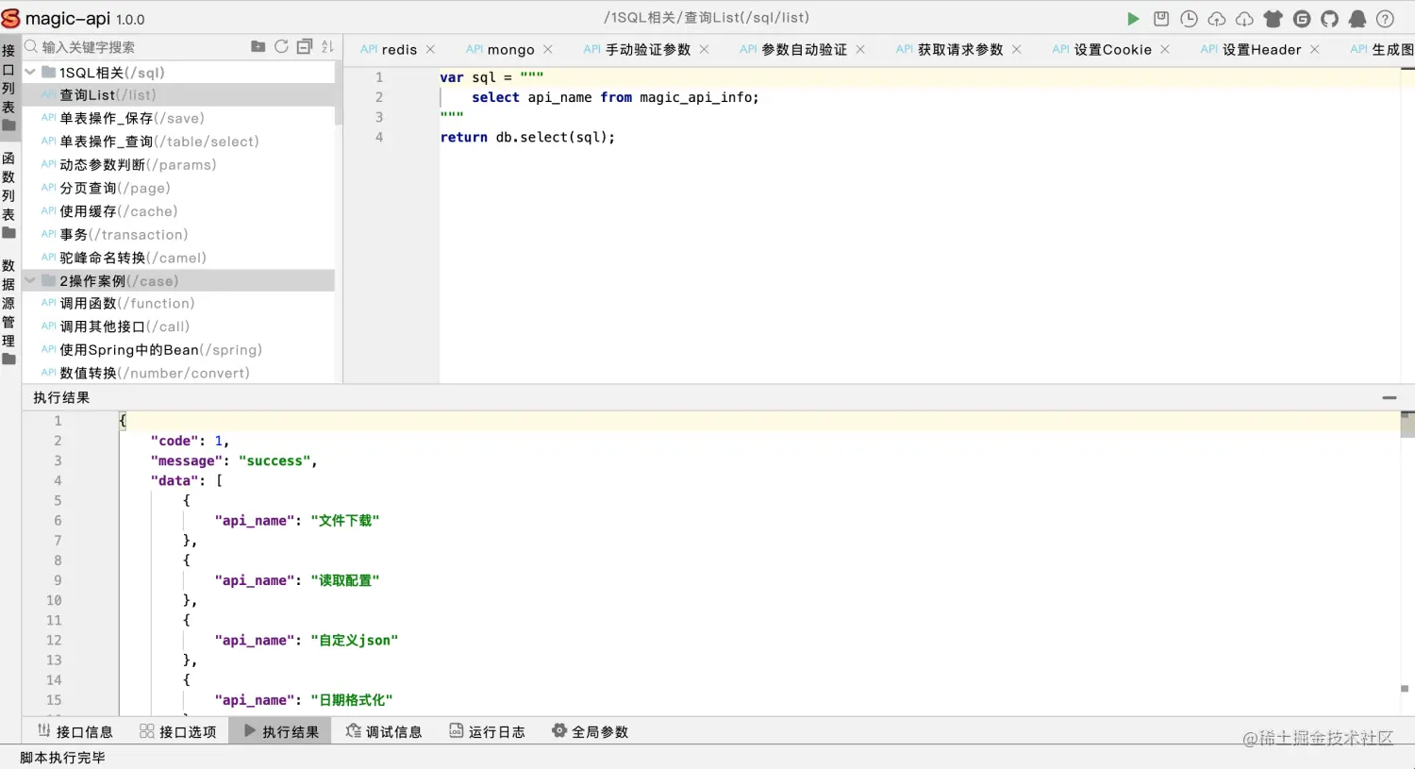This screenshot has height=769, width=1415.
Task: Open 分页查询(/page) API
Action: click(179, 188)
